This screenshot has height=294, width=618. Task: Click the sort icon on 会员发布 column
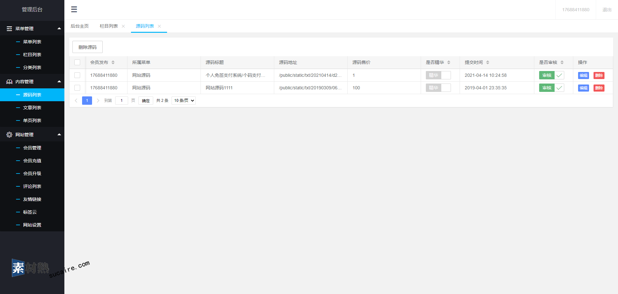coord(113,62)
